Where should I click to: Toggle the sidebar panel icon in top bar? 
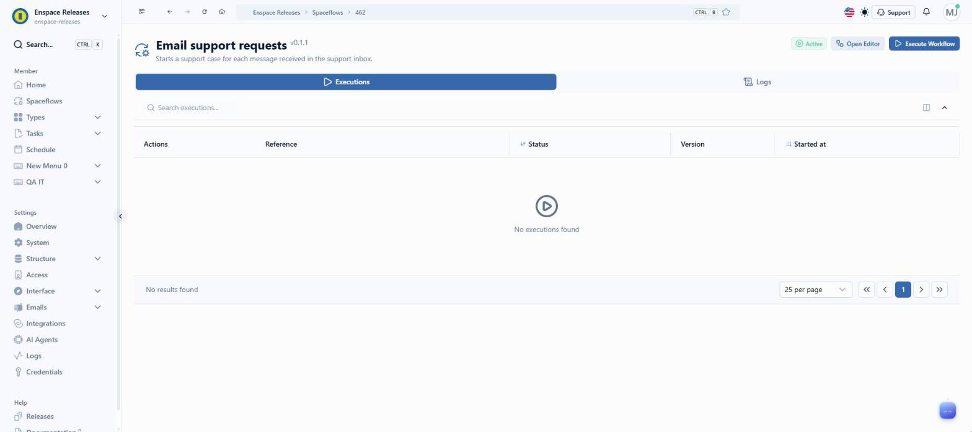(142, 12)
